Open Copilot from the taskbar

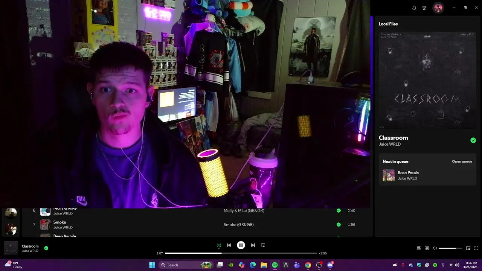point(242,265)
